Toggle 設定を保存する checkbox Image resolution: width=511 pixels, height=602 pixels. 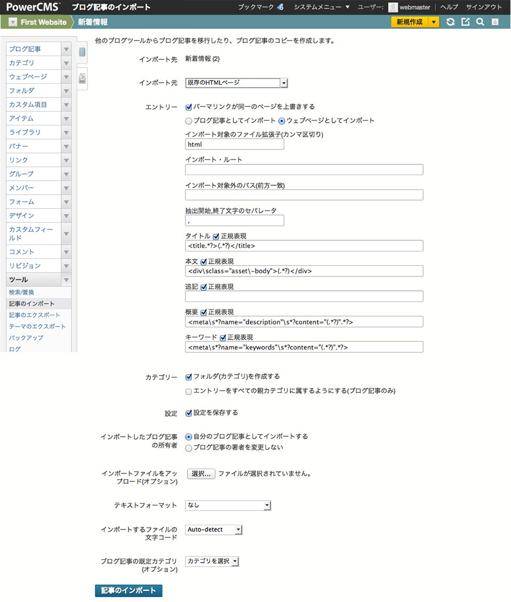(189, 413)
